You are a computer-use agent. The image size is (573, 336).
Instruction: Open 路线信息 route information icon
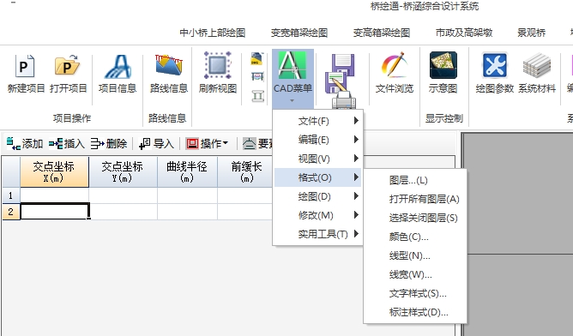coord(168,66)
